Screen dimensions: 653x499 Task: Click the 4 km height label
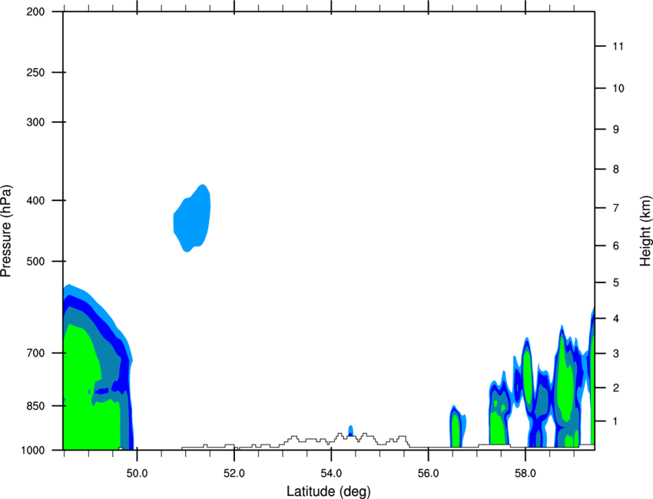pyautogui.click(x=615, y=319)
